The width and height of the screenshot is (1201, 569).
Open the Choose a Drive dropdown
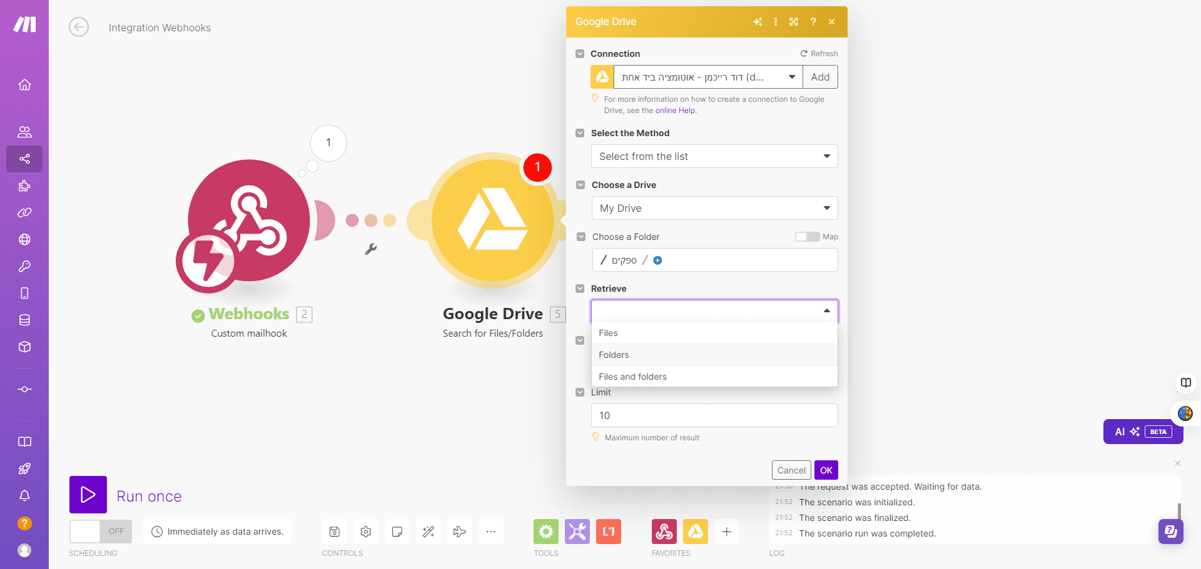(714, 208)
